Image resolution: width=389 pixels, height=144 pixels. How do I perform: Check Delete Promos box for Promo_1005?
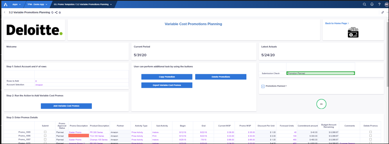click(x=371, y=132)
